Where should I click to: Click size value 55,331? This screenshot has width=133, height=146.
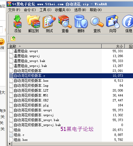(118, 51)
